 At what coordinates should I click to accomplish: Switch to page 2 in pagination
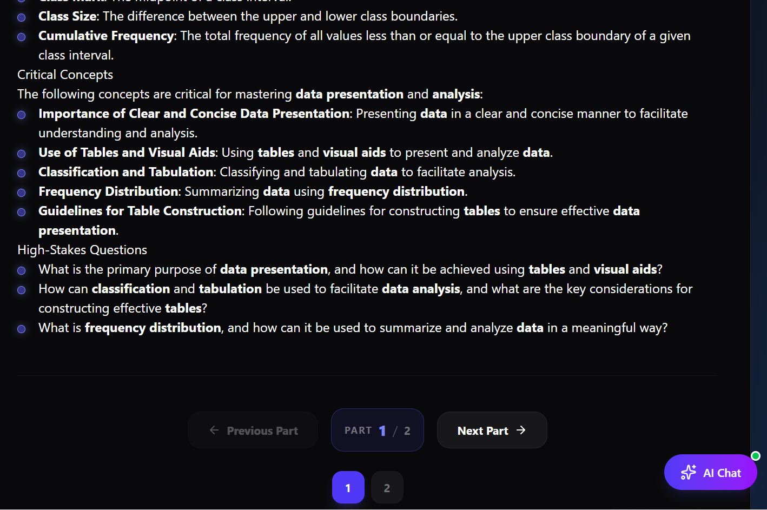pyautogui.click(x=387, y=488)
